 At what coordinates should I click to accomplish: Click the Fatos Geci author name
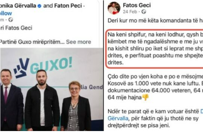(137, 5)
